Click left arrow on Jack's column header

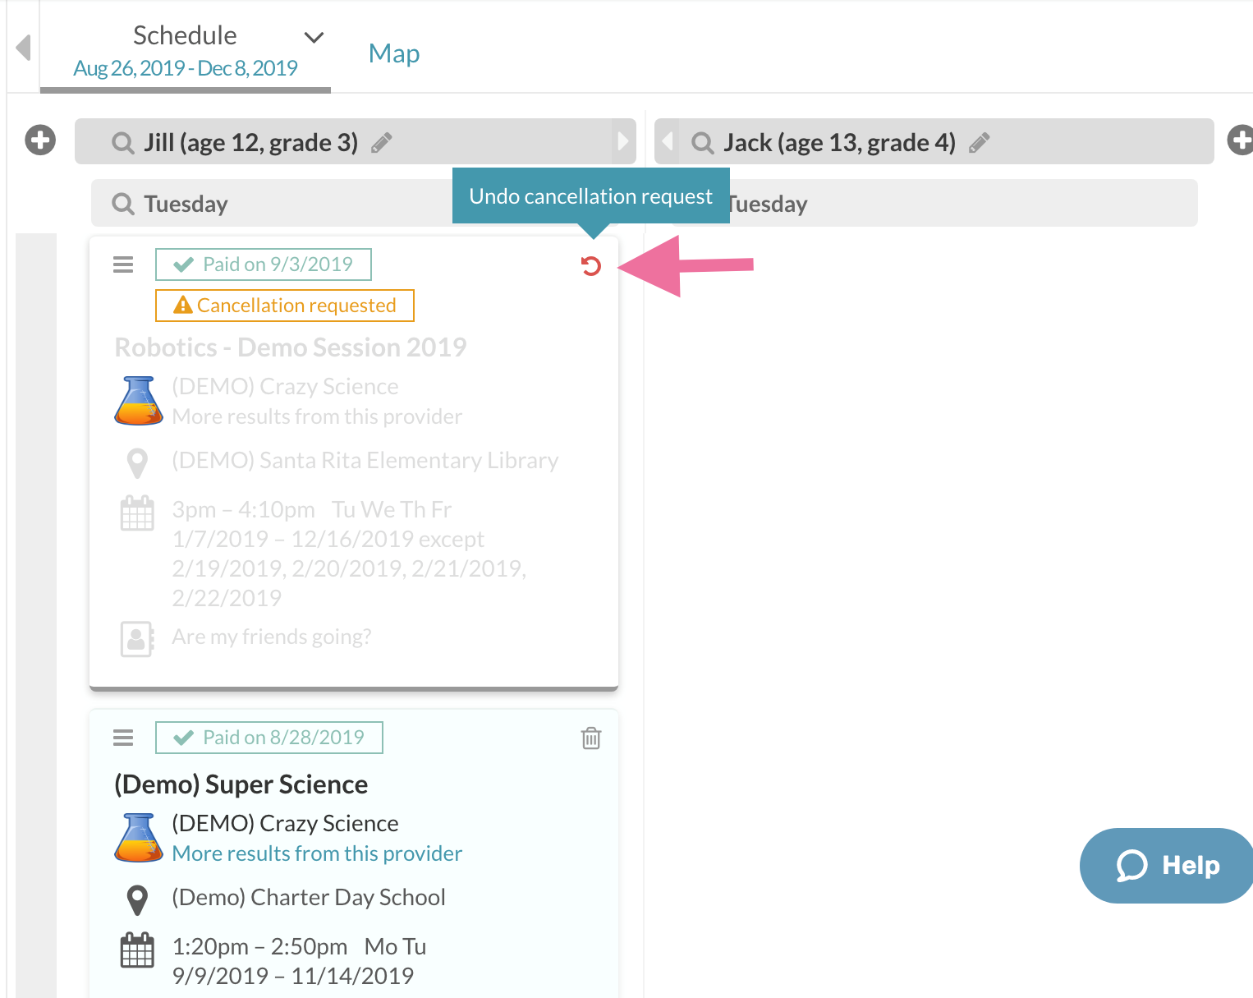click(668, 141)
